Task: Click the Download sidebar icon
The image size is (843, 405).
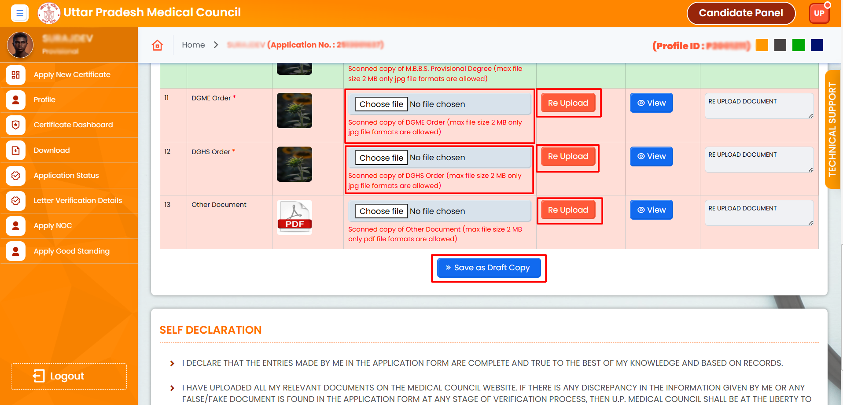Action: [16, 151]
